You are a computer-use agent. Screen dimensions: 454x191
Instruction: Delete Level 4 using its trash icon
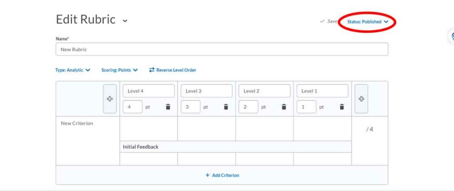coord(168,107)
